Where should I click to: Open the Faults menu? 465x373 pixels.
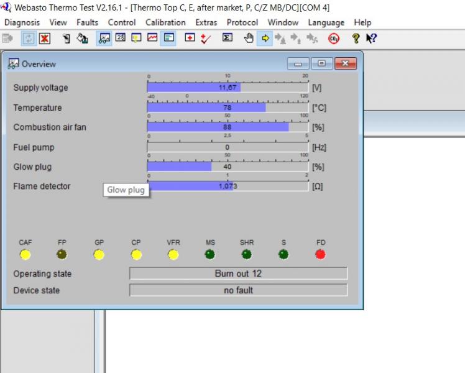[x=87, y=22]
